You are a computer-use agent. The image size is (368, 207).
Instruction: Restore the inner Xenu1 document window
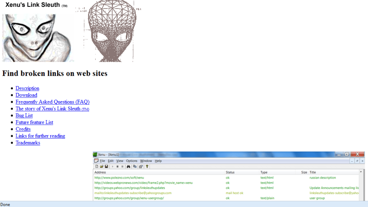tap(357, 161)
